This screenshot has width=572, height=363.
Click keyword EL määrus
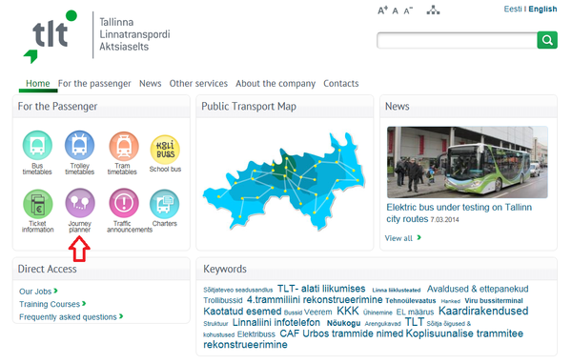pyautogui.click(x=415, y=312)
